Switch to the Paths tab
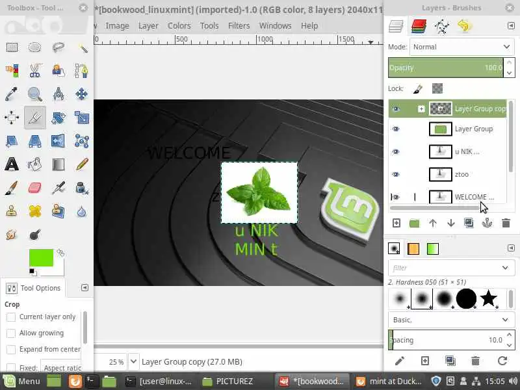The width and height of the screenshot is (520, 390). tap(442, 26)
